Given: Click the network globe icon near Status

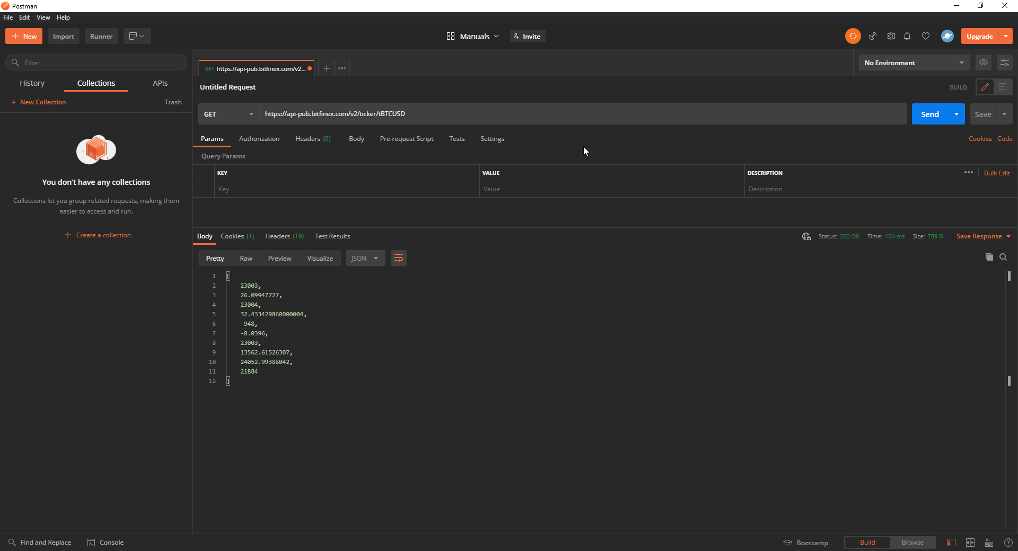Looking at the screenshot, I should 806,236.
